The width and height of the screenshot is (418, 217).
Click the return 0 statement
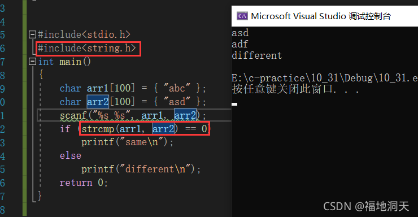tap(84, 183)
